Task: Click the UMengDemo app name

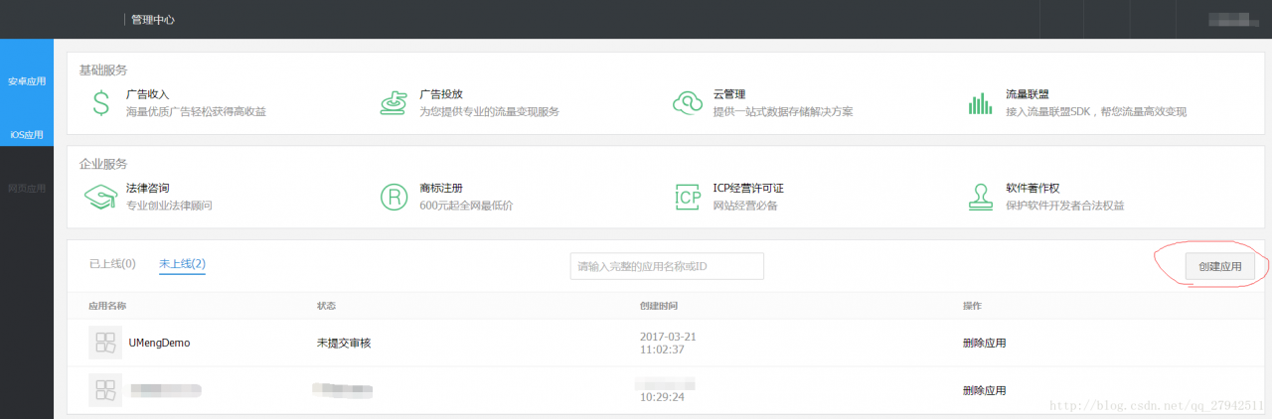Action: [159, 344]
